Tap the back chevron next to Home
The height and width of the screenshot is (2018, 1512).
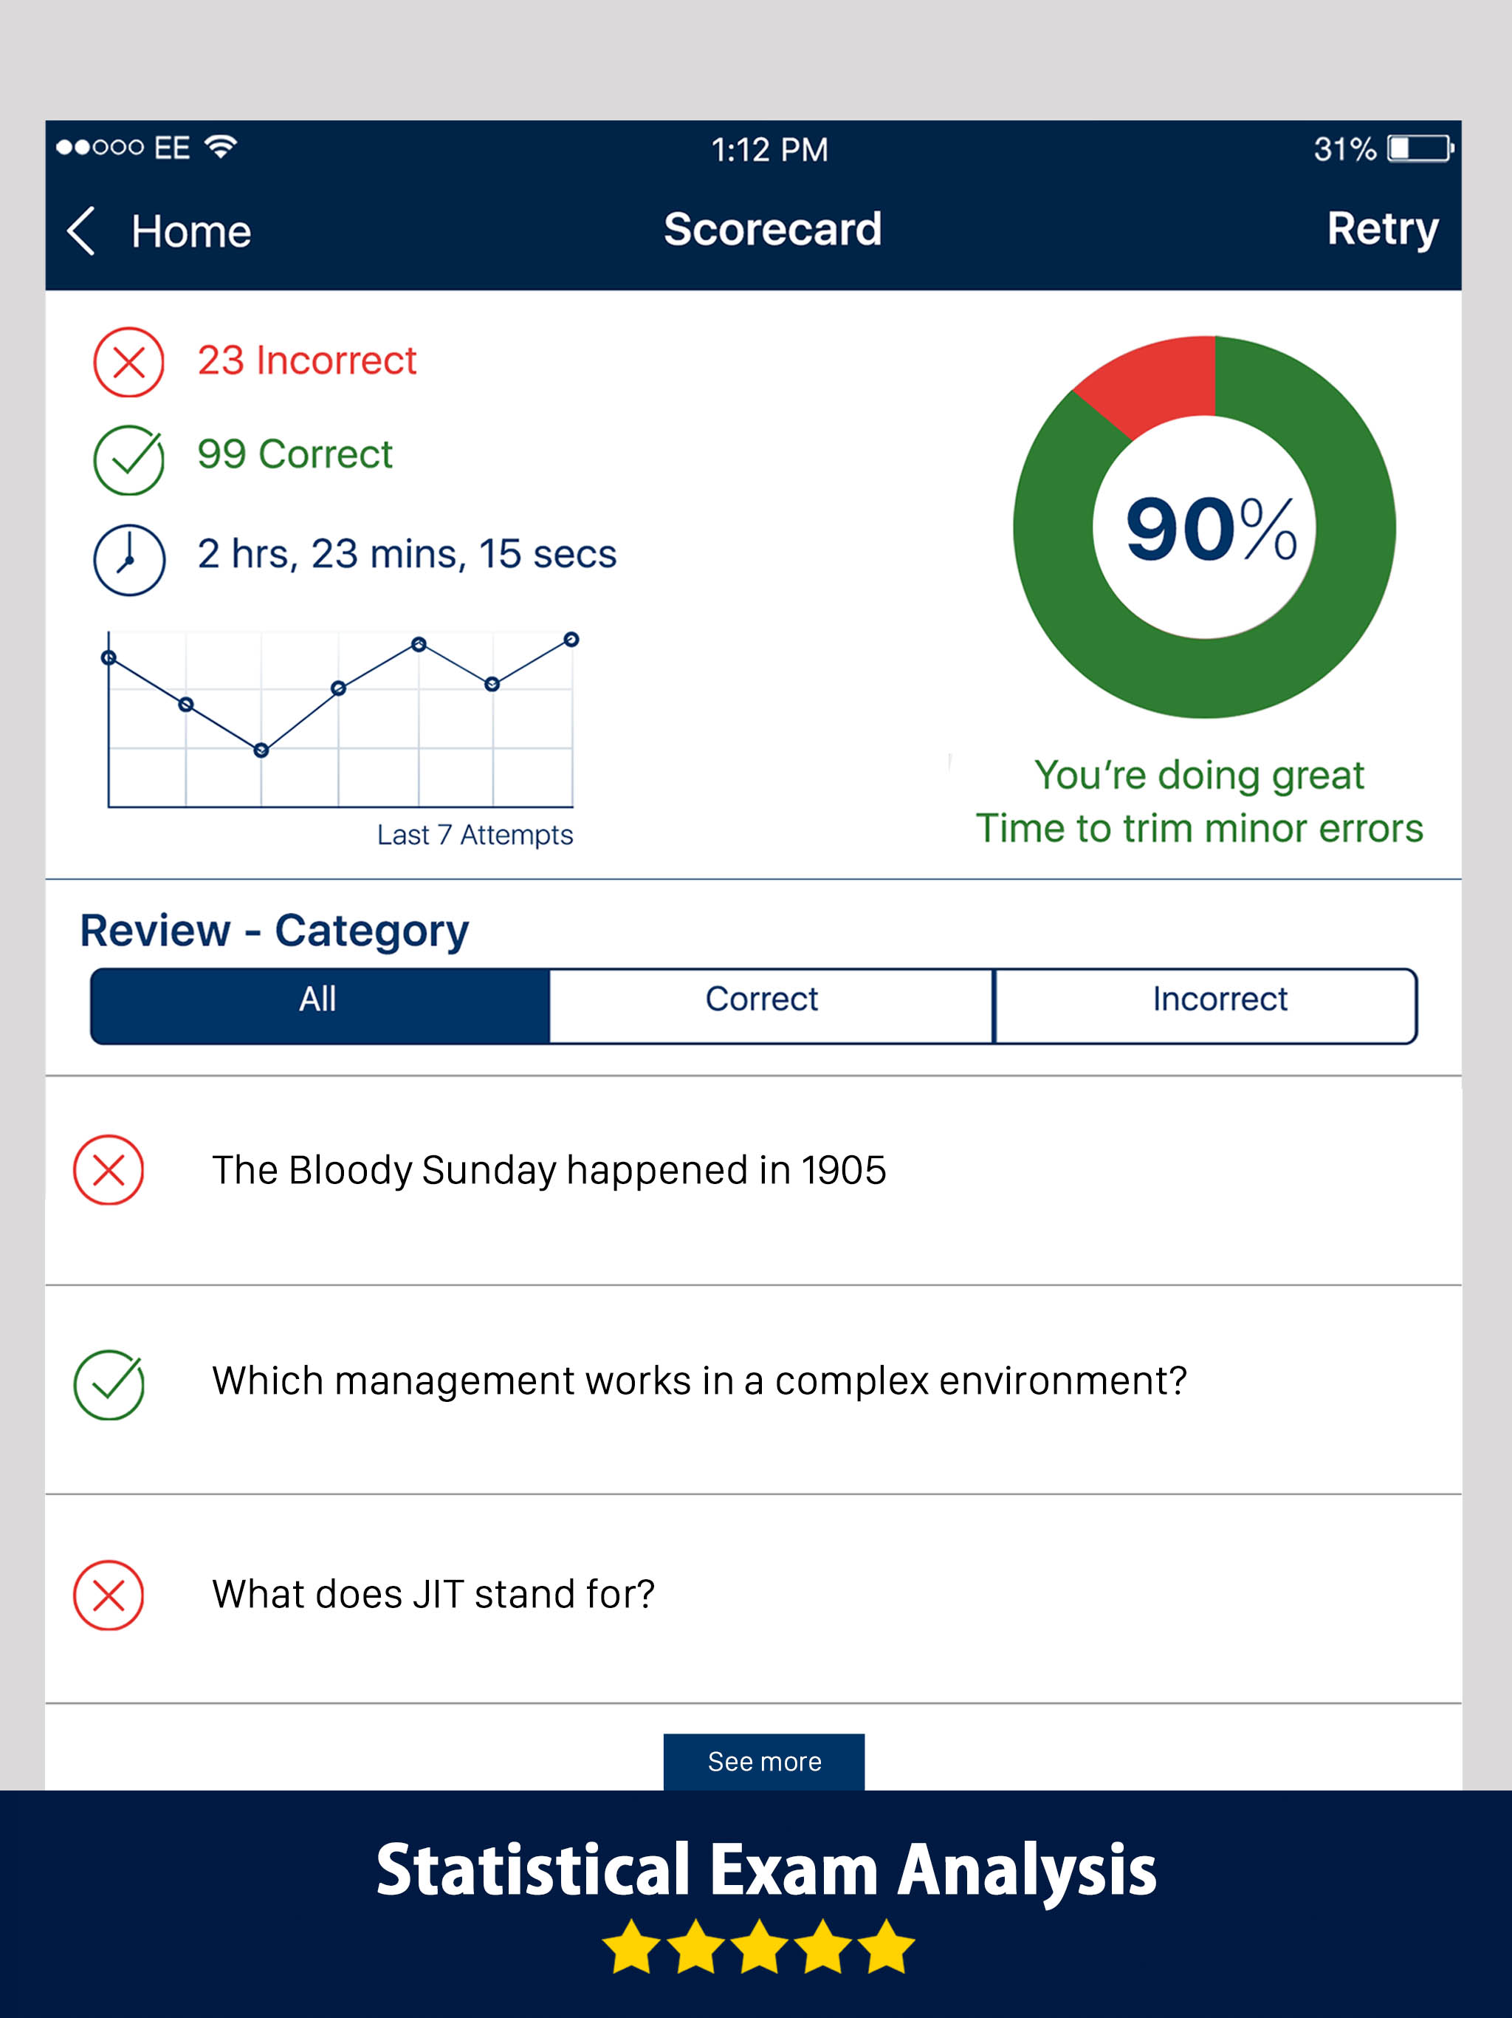pos(81,230)
